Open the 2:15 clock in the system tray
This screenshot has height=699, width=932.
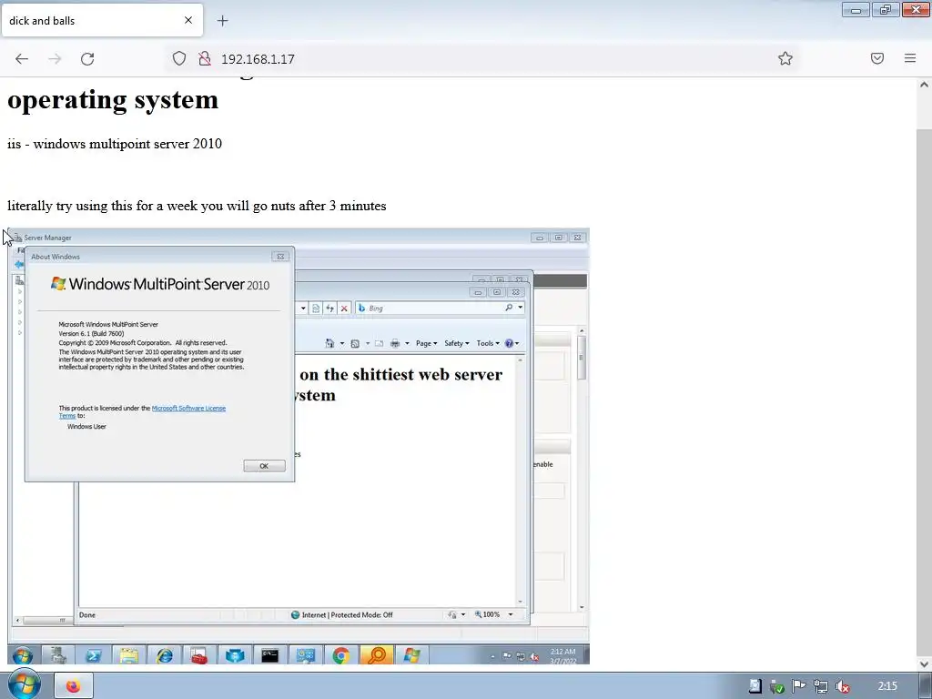click(x=887, y=686)
